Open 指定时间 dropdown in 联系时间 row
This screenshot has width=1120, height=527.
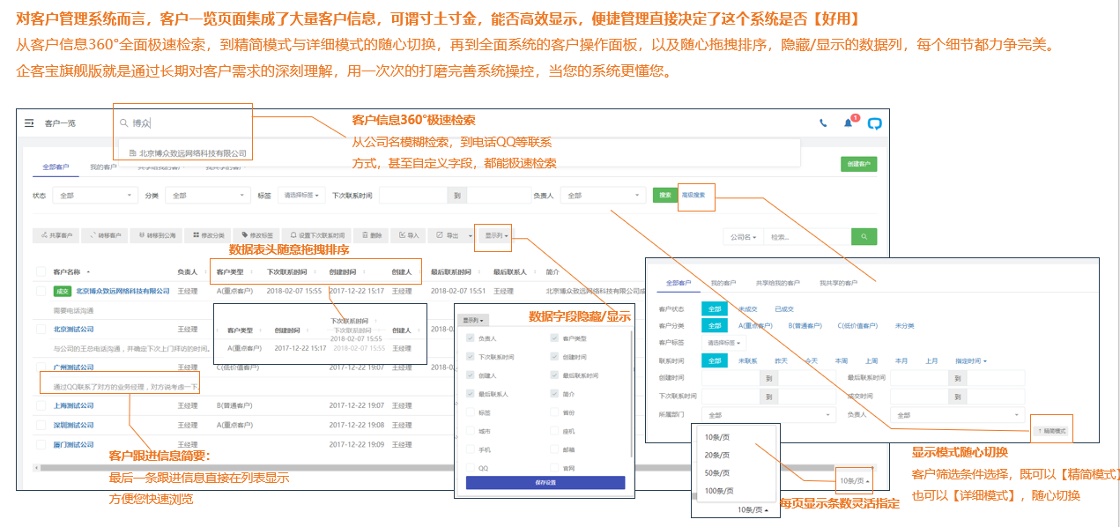[x=971, y=360]
